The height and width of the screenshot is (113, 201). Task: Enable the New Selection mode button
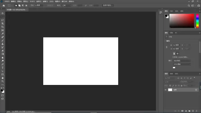click(x=16, y=5)
